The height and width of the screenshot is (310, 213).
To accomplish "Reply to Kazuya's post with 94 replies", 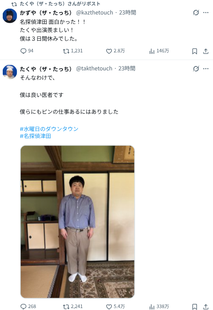I will 27,51.
